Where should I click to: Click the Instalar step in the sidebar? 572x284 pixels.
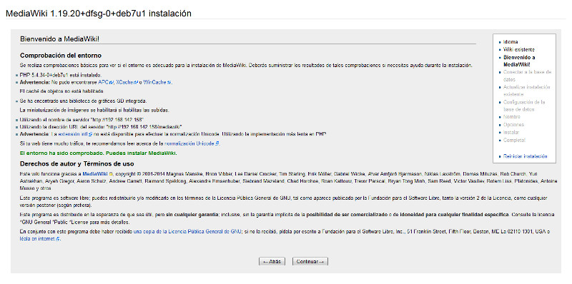pos(511,132)
